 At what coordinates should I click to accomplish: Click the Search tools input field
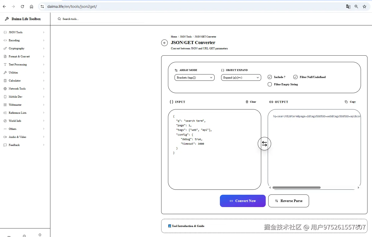click(x=101, y=19)
